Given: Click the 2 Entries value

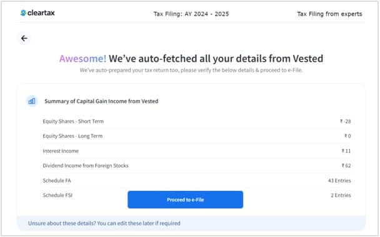Looking at the screenshot, I should click(341, 195).
